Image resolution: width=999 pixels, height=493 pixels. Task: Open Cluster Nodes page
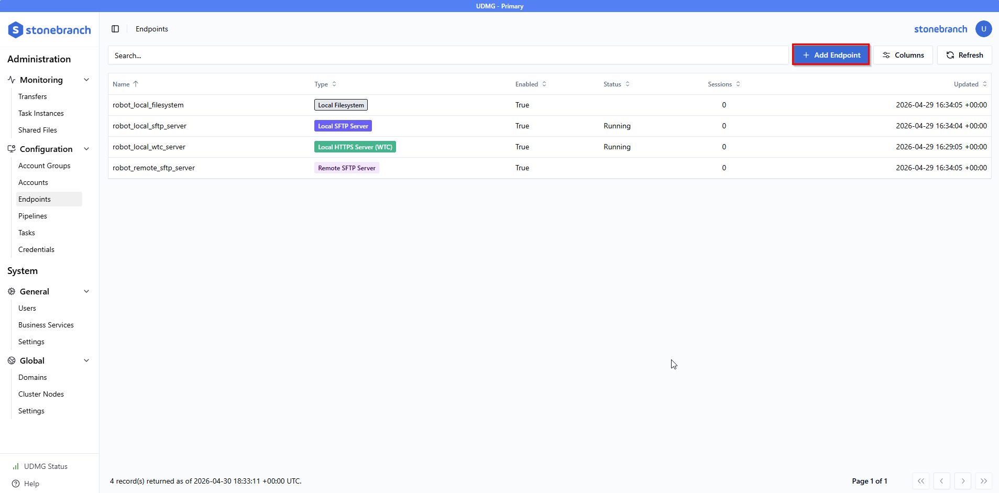pyautogui.click(x=41, y=394)
